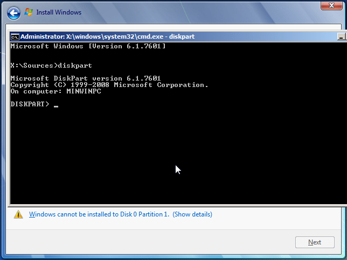Close the Install Windows dialog
Image resolution: width=347 pixels, height=260 pixels.
pyautogui.click(x=331, y=5)
